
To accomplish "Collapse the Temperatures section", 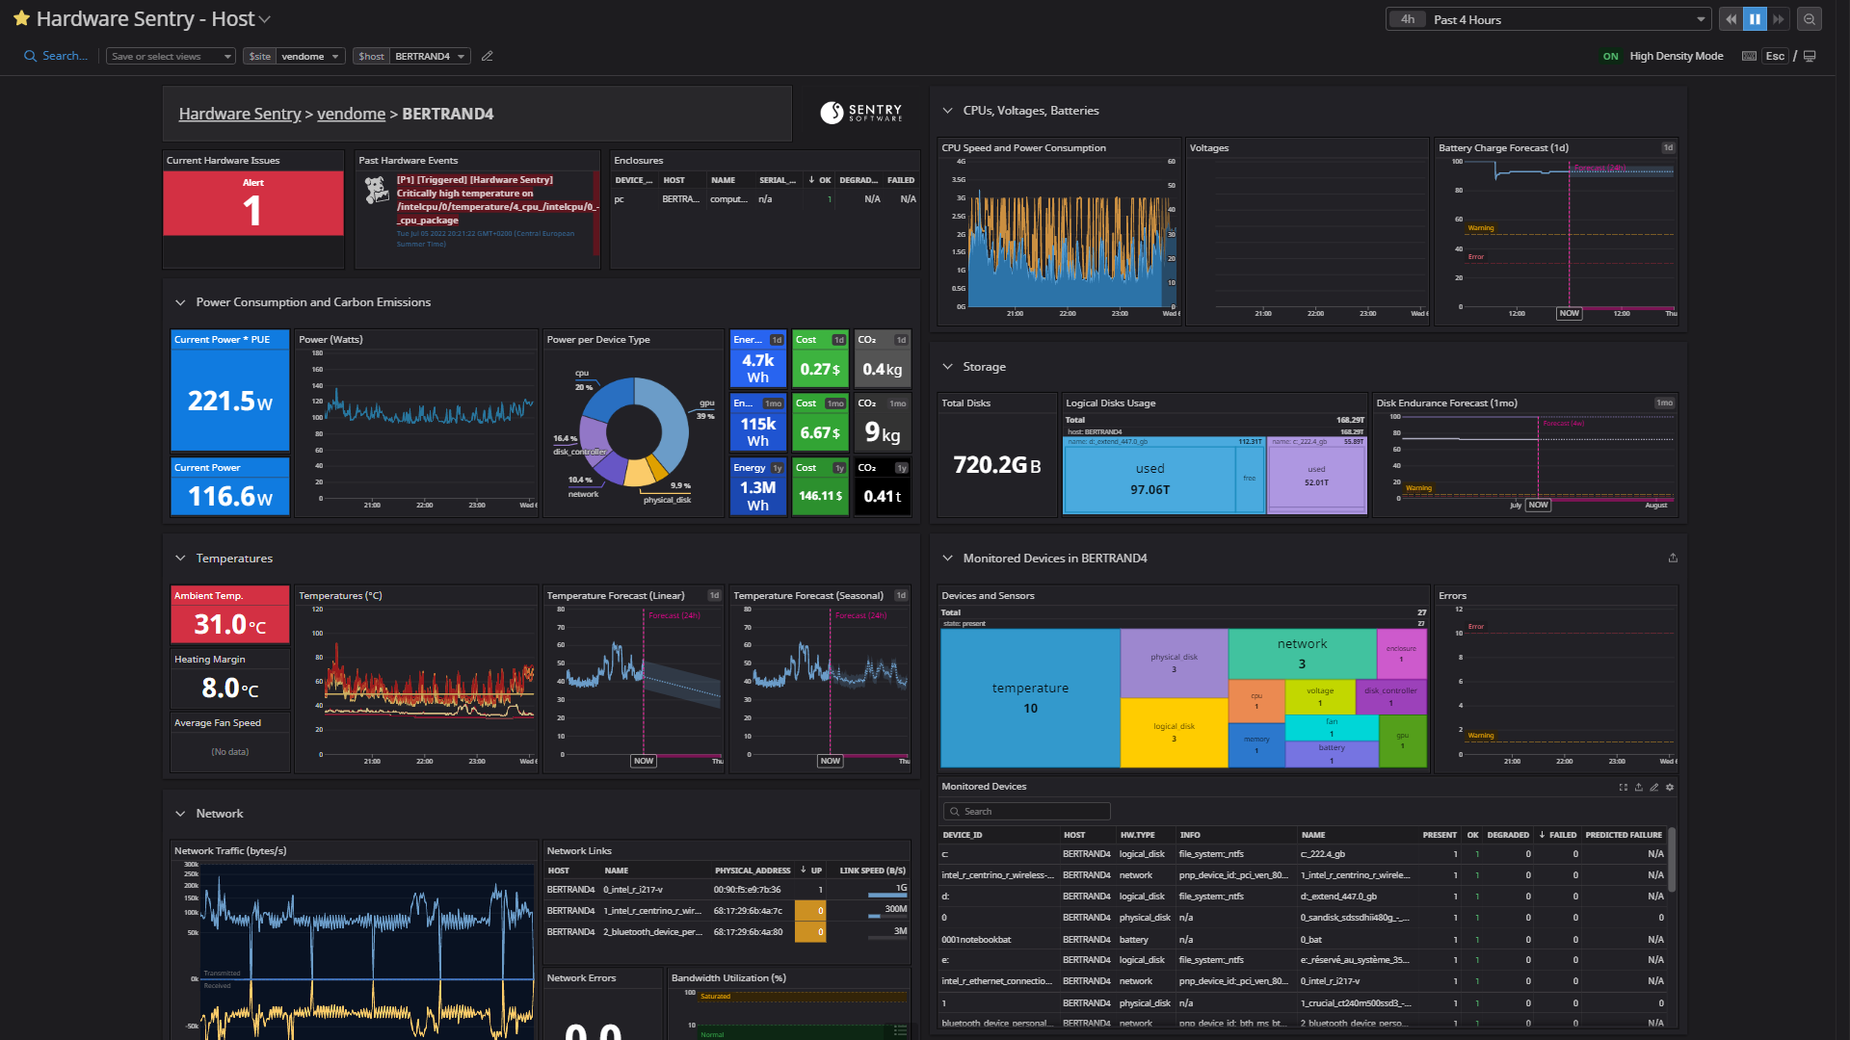I will click(180, 558).
